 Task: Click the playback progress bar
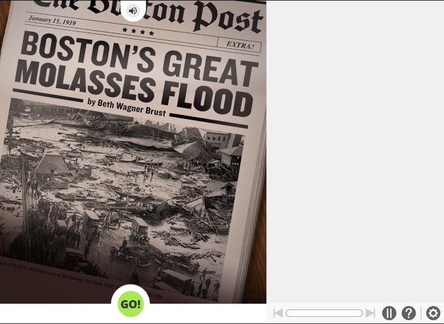(x=324, y=313)
